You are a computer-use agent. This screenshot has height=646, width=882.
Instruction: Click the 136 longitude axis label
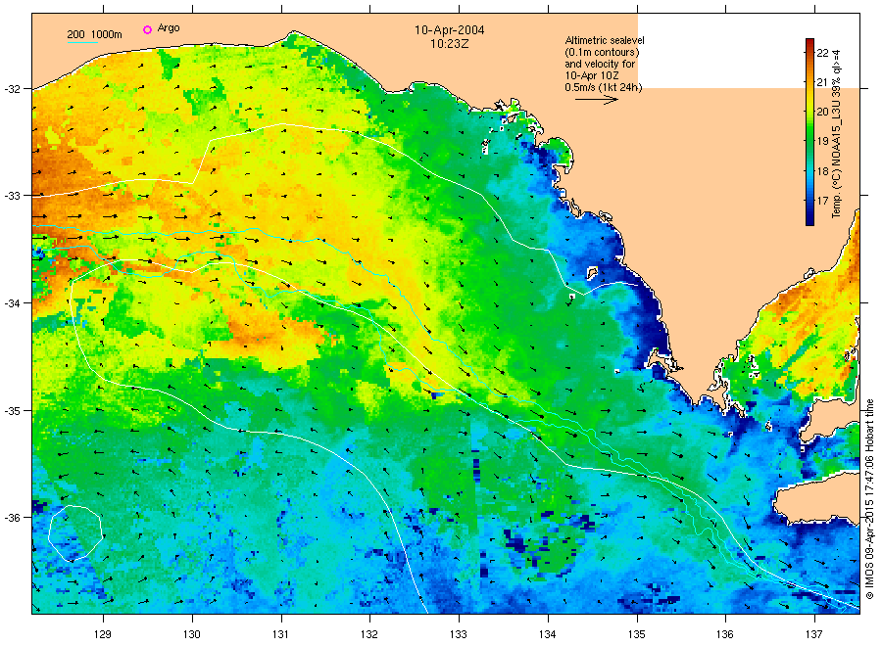[725, 634]
